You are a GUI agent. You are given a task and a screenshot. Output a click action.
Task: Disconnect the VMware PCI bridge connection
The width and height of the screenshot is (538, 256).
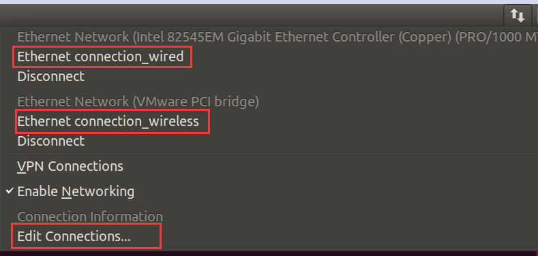[50, 141]
